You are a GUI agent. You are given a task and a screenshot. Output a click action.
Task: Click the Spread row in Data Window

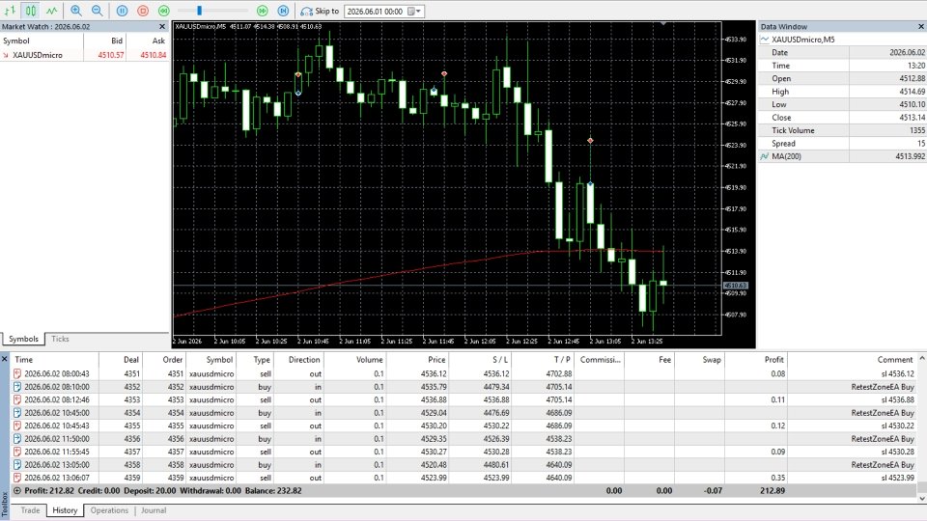(x=842, y=143)
